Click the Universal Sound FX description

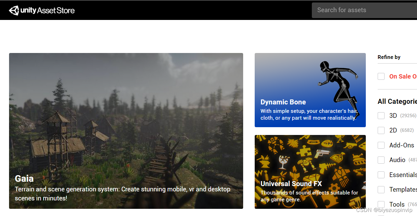coord(309,196)
